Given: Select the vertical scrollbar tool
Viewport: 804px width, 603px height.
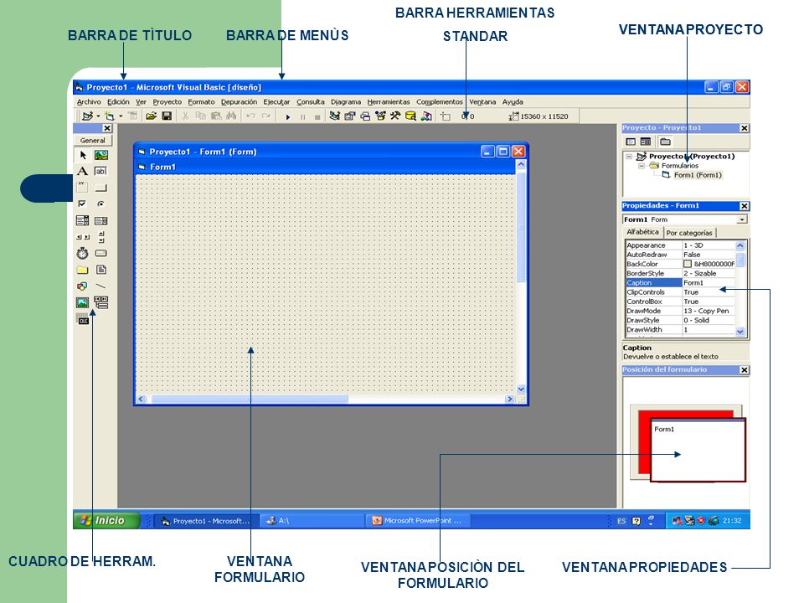Looking at the screenshot, I should [x=101, y=237].
